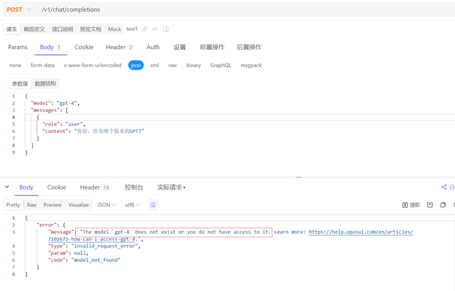Switch to 数据结构 view

pyautogui.click(x=45, y=84)
